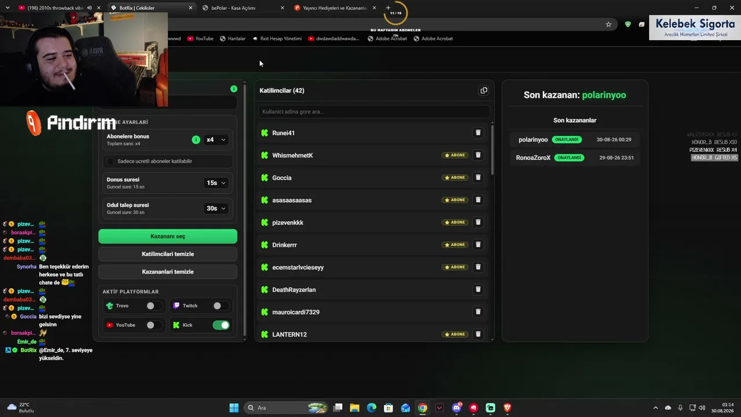Open the Riot Hesap Yönetimi bookmark
The image size is (741, 417).
[277, 39]
